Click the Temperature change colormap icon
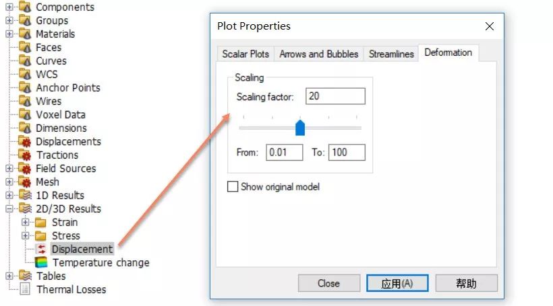Viewport: 553px width, 306px height. point(41,262)
